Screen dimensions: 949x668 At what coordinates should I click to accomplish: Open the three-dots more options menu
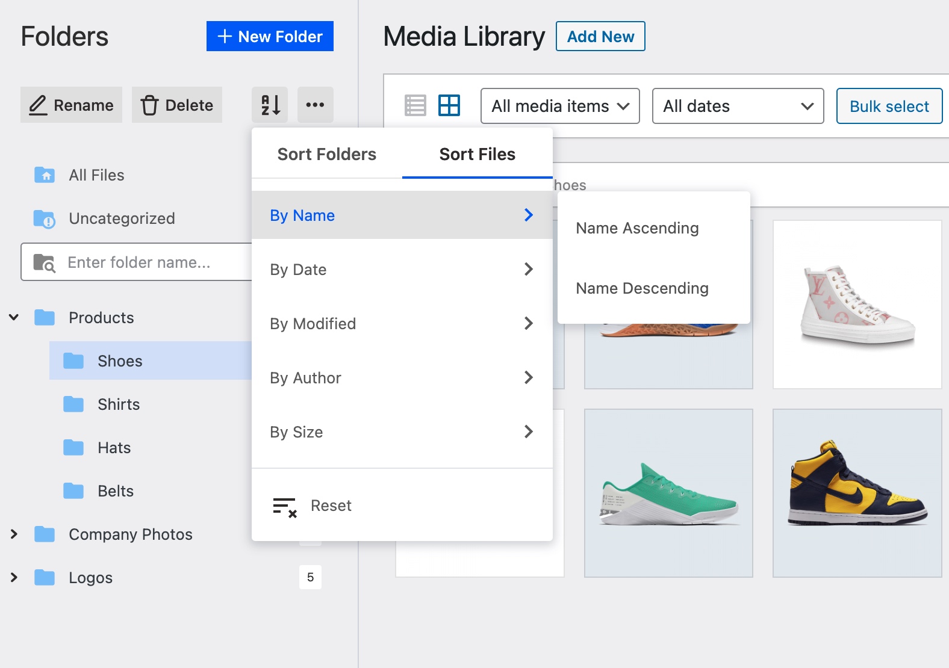point(315,105)
